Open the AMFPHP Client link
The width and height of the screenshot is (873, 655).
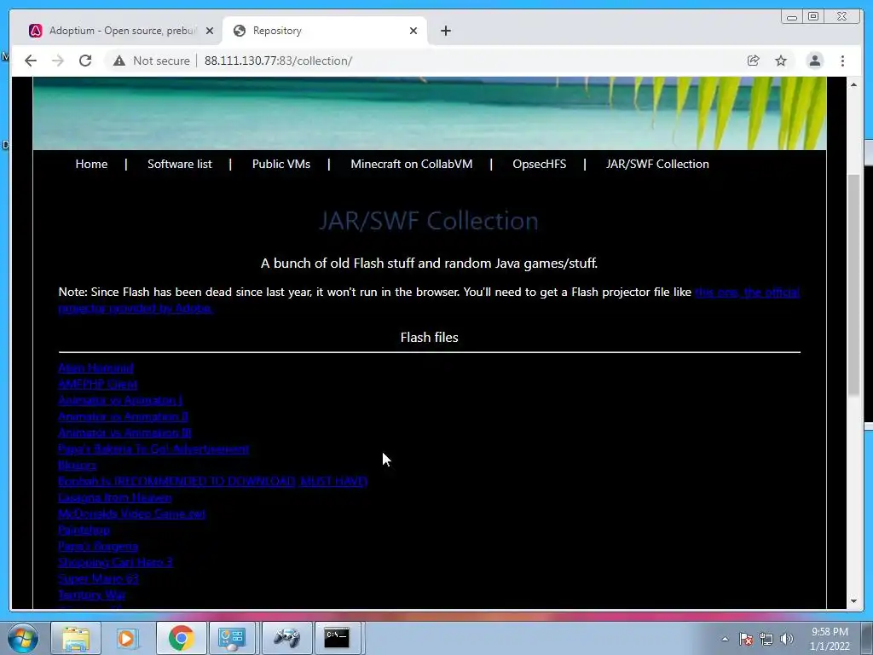pyautogui.click(x=97, y=384)
